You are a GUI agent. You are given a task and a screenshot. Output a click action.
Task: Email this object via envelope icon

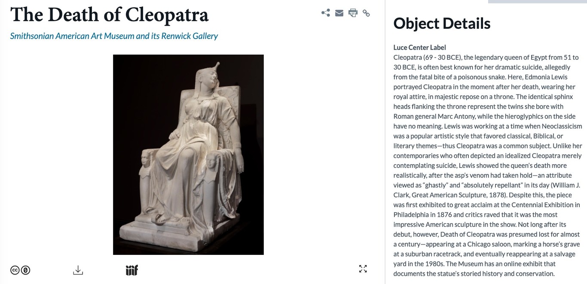point(339,13)
